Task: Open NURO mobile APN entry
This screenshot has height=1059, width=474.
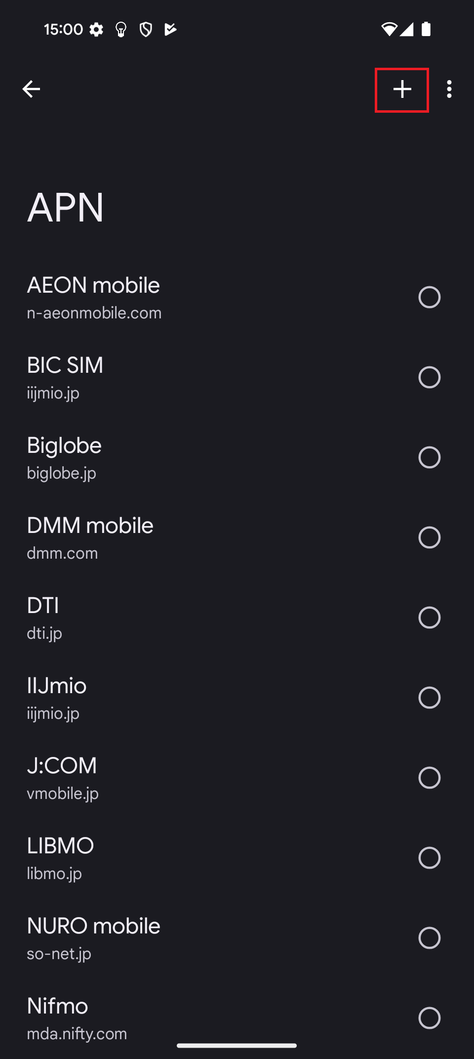Action: [93, 938]
